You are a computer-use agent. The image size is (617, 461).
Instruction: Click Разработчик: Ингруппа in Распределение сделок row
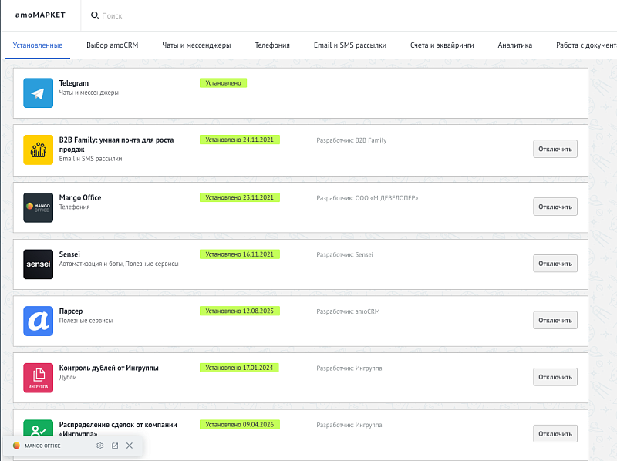coord(349,425)
